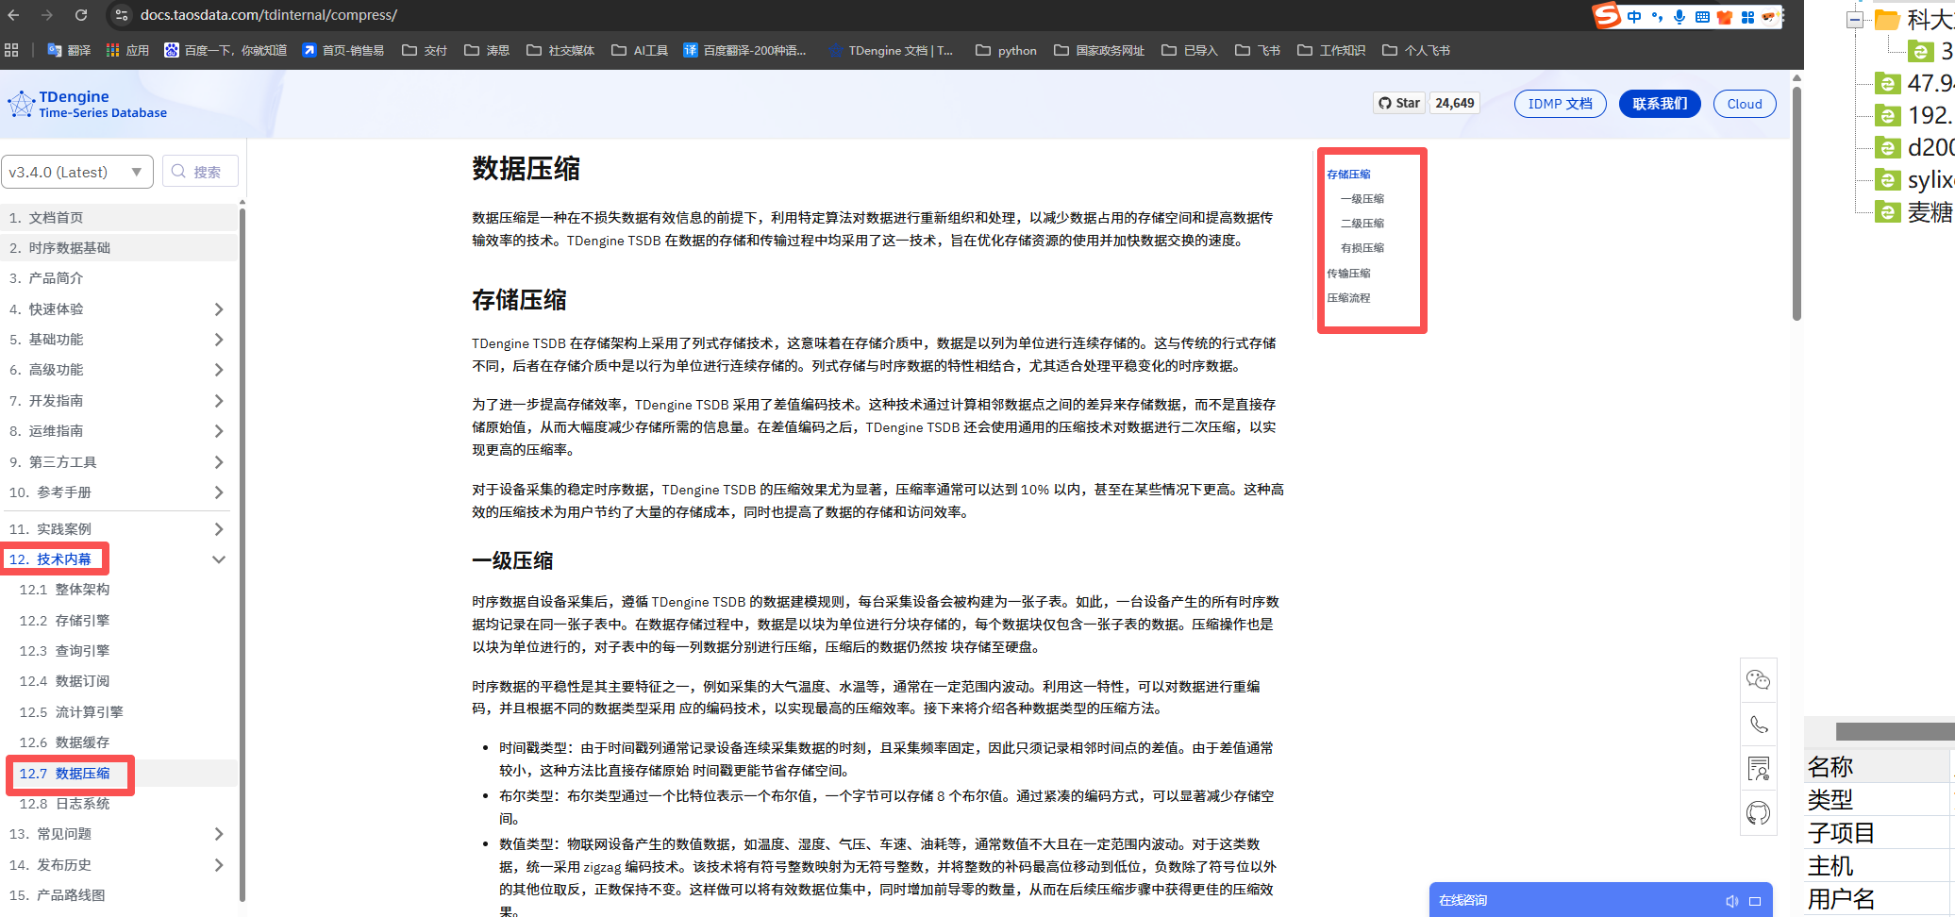This screenshot has width=1955, height=917.
Task: Click the browser back arrow
Action: (x=13, y=15)
